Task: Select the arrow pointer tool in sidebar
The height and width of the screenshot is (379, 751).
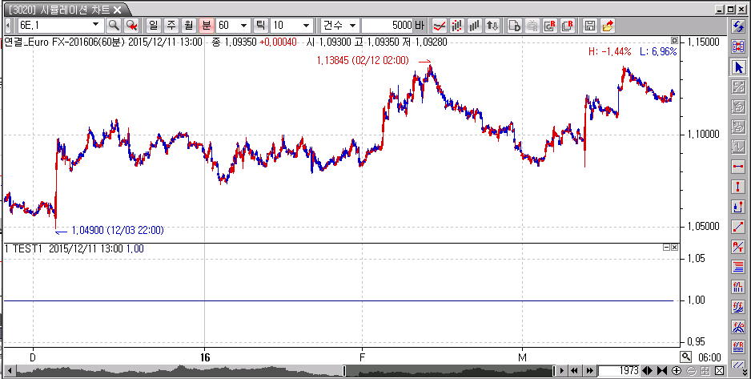Action: 739,67
